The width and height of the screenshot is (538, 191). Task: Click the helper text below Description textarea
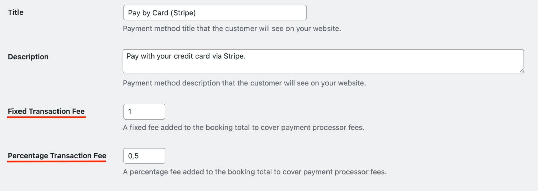point(244,83)
